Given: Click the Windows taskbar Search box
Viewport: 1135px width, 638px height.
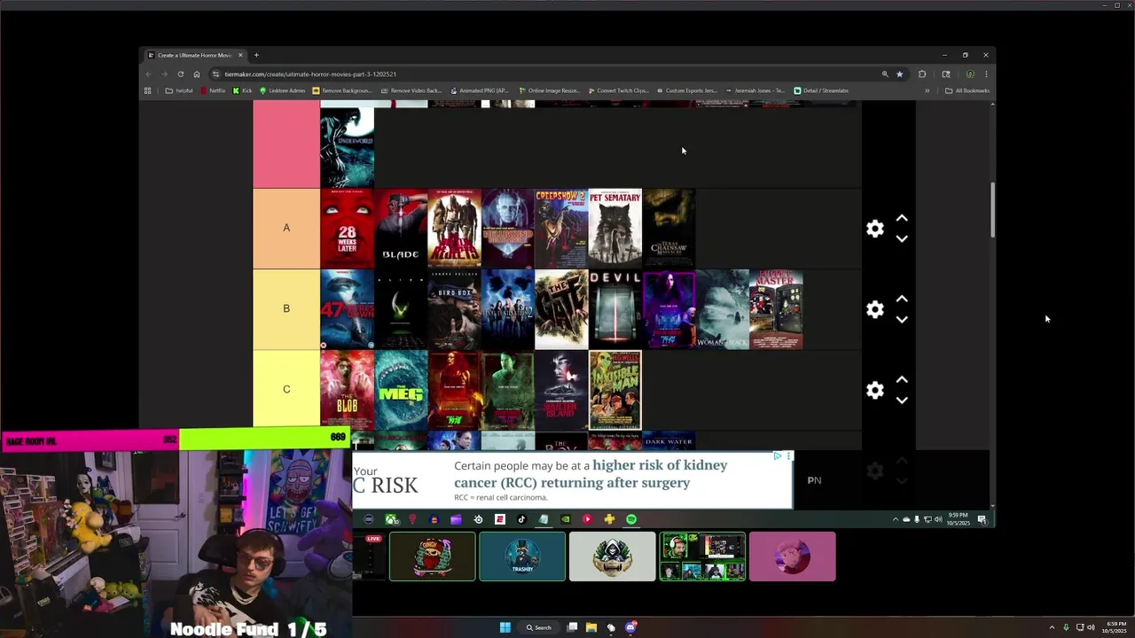Looking at the screenshot, I should tap(539, 627).
